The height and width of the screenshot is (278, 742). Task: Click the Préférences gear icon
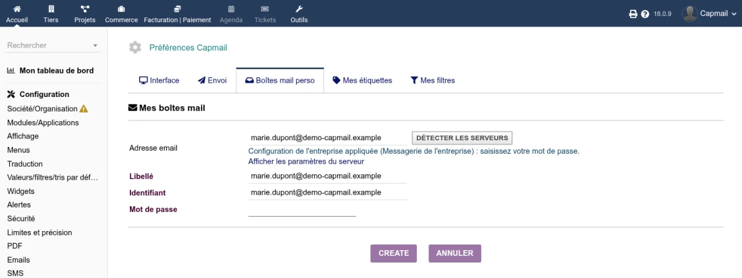click(x=135, y=48)
